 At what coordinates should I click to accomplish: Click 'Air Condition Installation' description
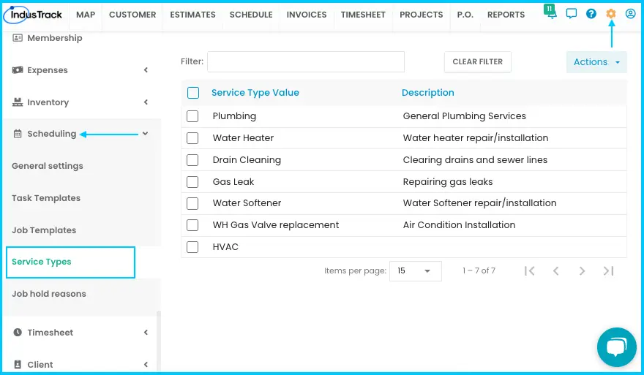click(459, 225)
